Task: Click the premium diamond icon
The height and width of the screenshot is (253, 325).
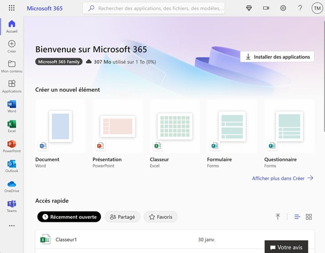Action: tap(249, 8)
